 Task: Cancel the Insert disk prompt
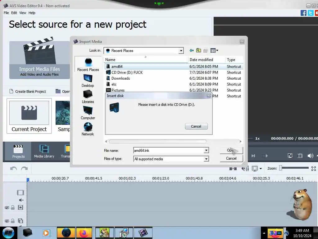196,126
